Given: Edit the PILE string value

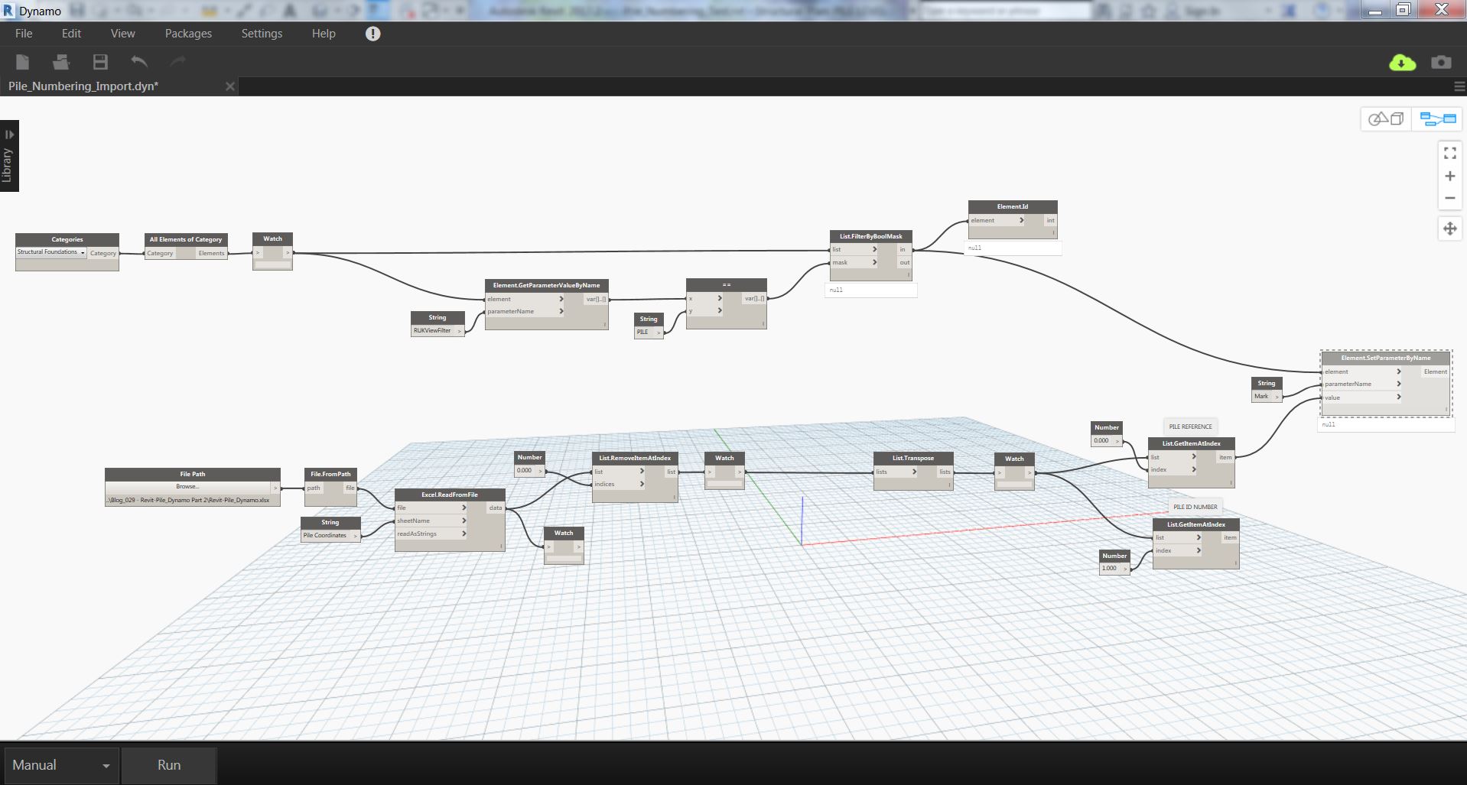Looking at the screenshot, I should [643, 332].
